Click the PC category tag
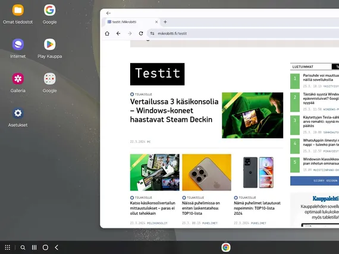The width and height of the screenshot is (339, 254). (x=149, y=142)
